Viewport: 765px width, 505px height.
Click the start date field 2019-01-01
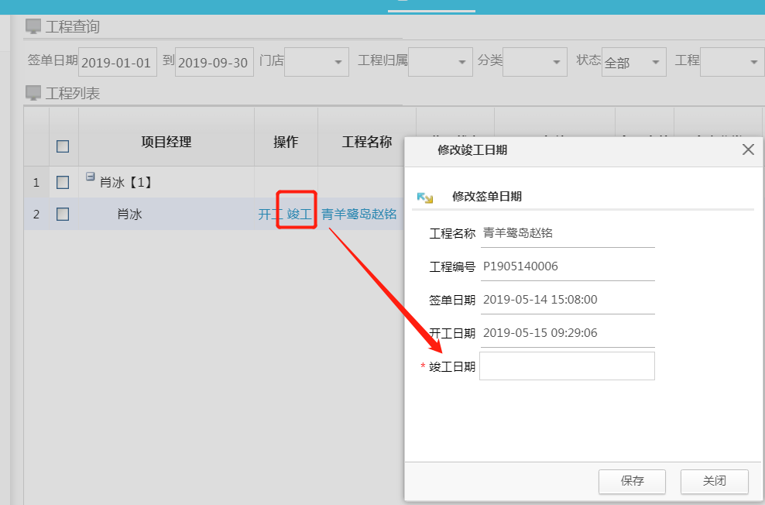click(x=117, y=63)
